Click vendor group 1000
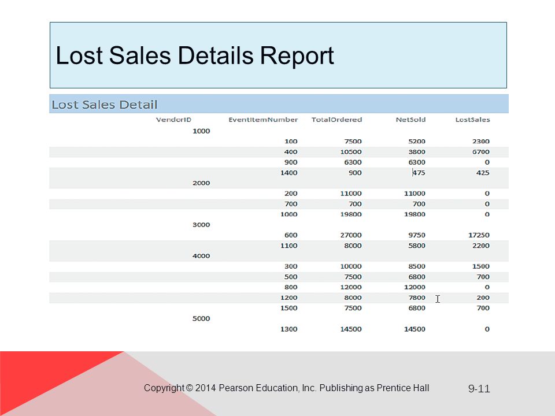This screenshot has width=555, height=416. pos(201,131)
